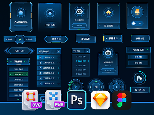This screenshot has width=154, height=115.
Task: Select the first 下拉选项名称 entry
Action: point(81,57)
